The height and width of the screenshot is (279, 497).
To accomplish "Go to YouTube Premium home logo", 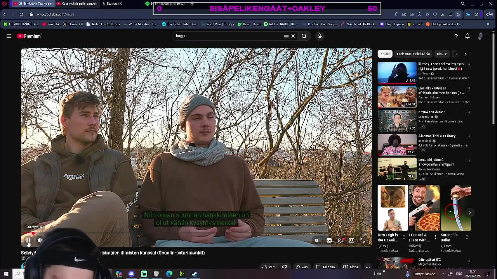I will tap(30, 36).
